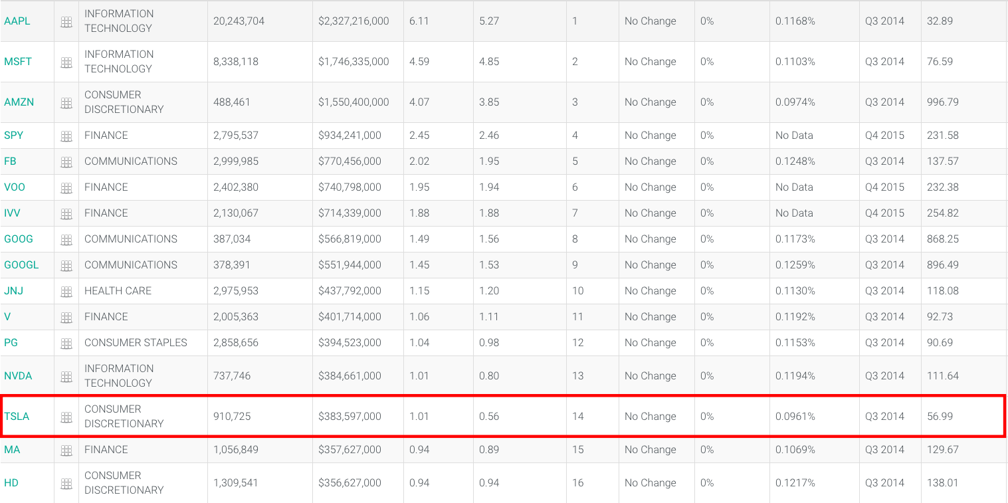This screenshot has width=1008, height=503.
Task: Open the grid icon in the GOOG row
Action: coord(66,240)
